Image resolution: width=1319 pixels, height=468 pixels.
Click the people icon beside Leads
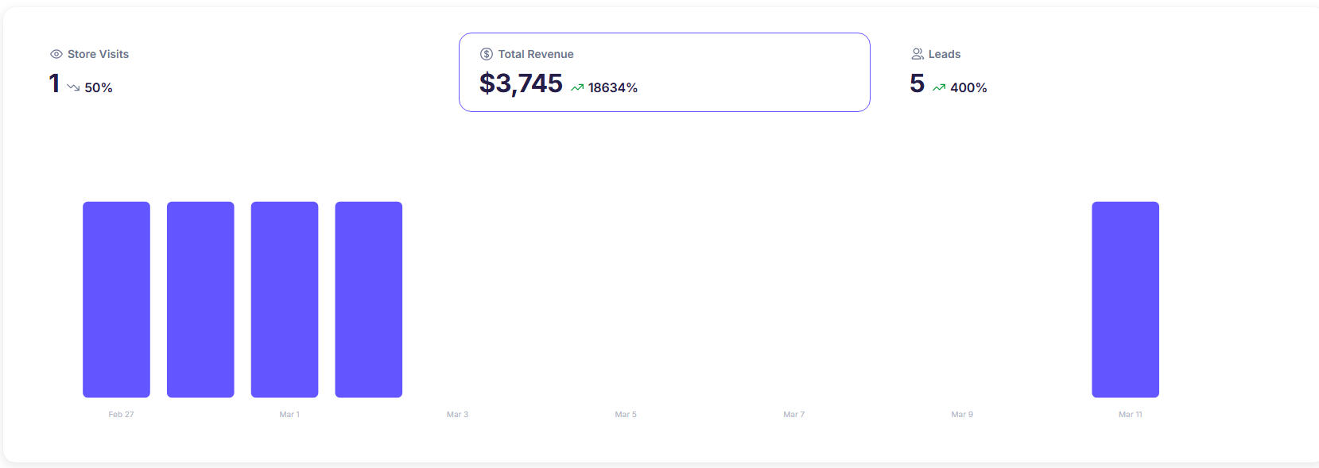click(917, 54)
